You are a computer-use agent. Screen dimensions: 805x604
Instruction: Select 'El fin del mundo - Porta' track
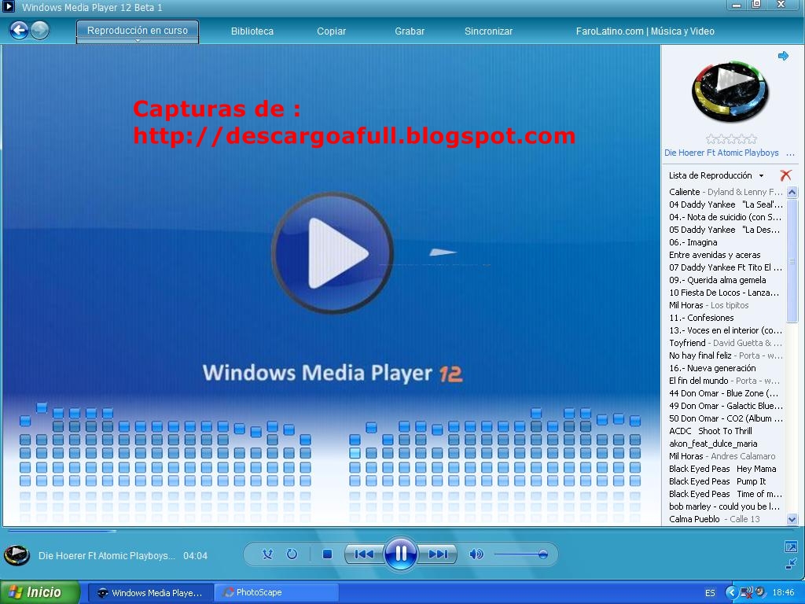coord(726,381)
